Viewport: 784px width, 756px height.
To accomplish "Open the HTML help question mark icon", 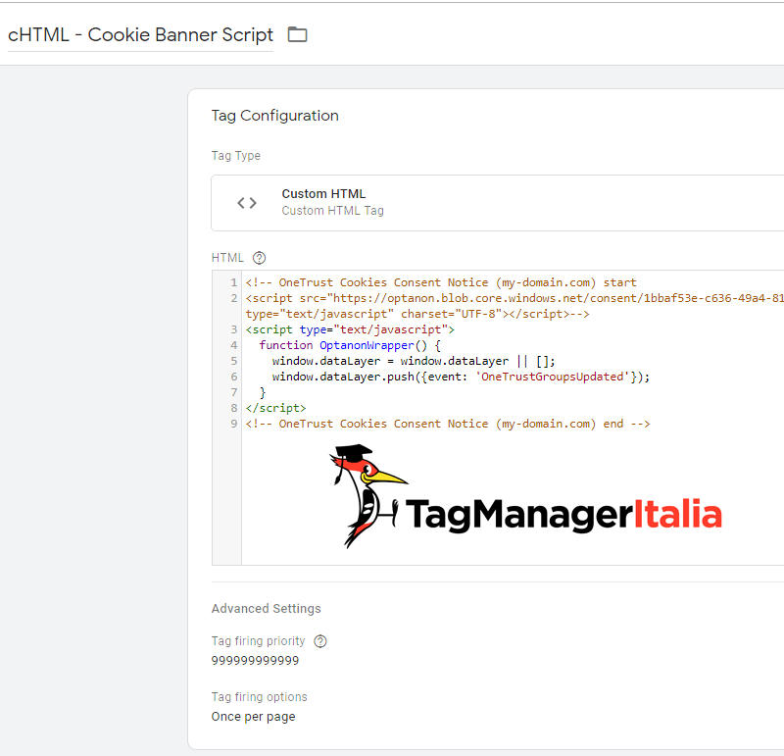I will [259, 258].
